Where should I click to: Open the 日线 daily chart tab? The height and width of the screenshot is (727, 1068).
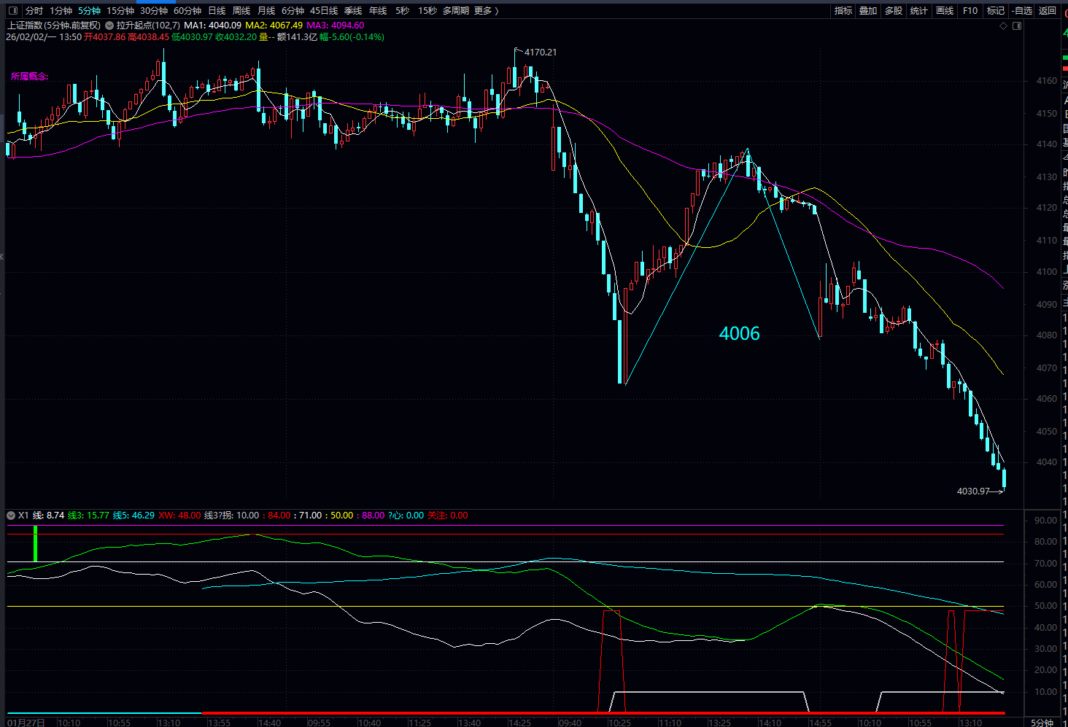point(217,11)
